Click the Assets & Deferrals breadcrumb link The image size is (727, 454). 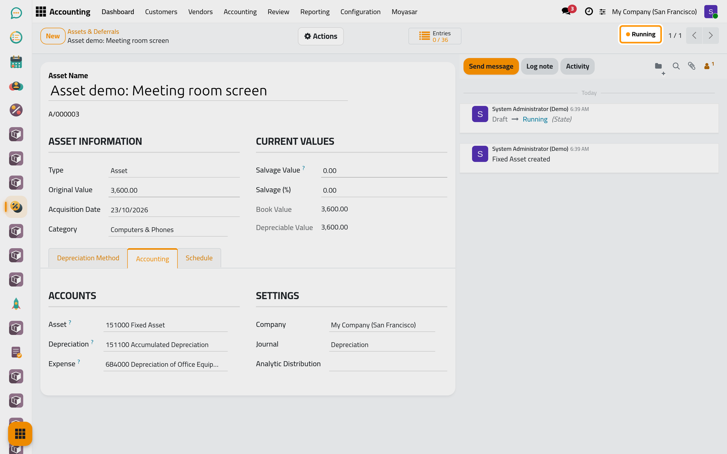click(93, 32)
